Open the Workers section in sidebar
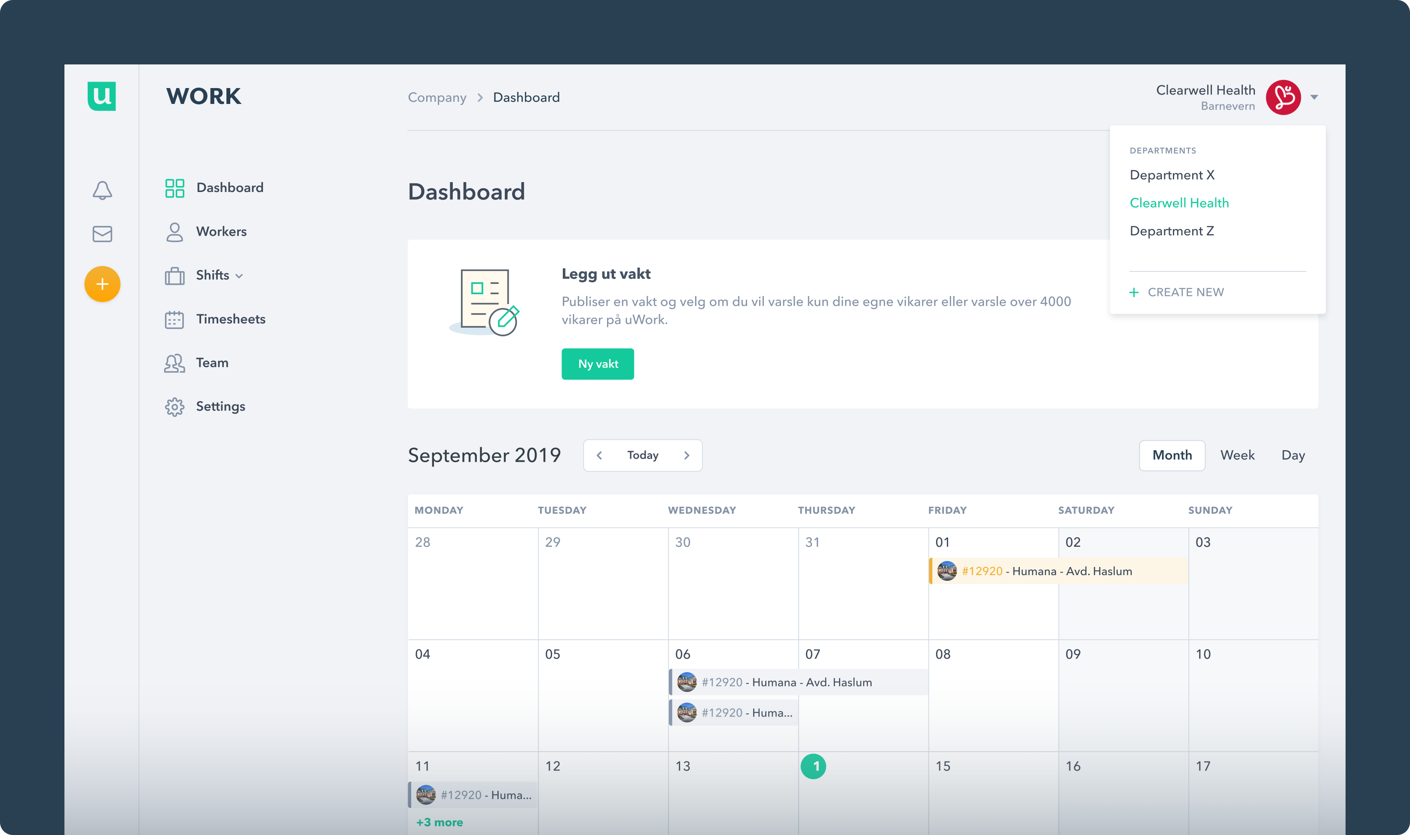This screenshot has width=1410, height=835. click(221, 231)
